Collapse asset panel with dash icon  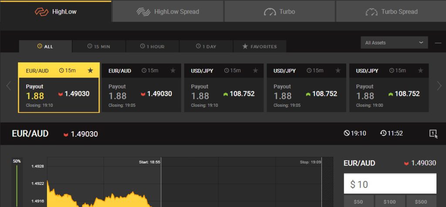point(438,43)
